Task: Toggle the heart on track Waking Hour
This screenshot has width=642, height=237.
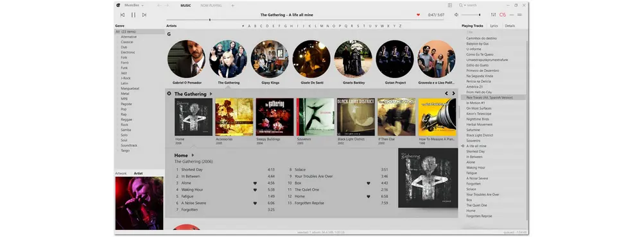Action: 255,190
